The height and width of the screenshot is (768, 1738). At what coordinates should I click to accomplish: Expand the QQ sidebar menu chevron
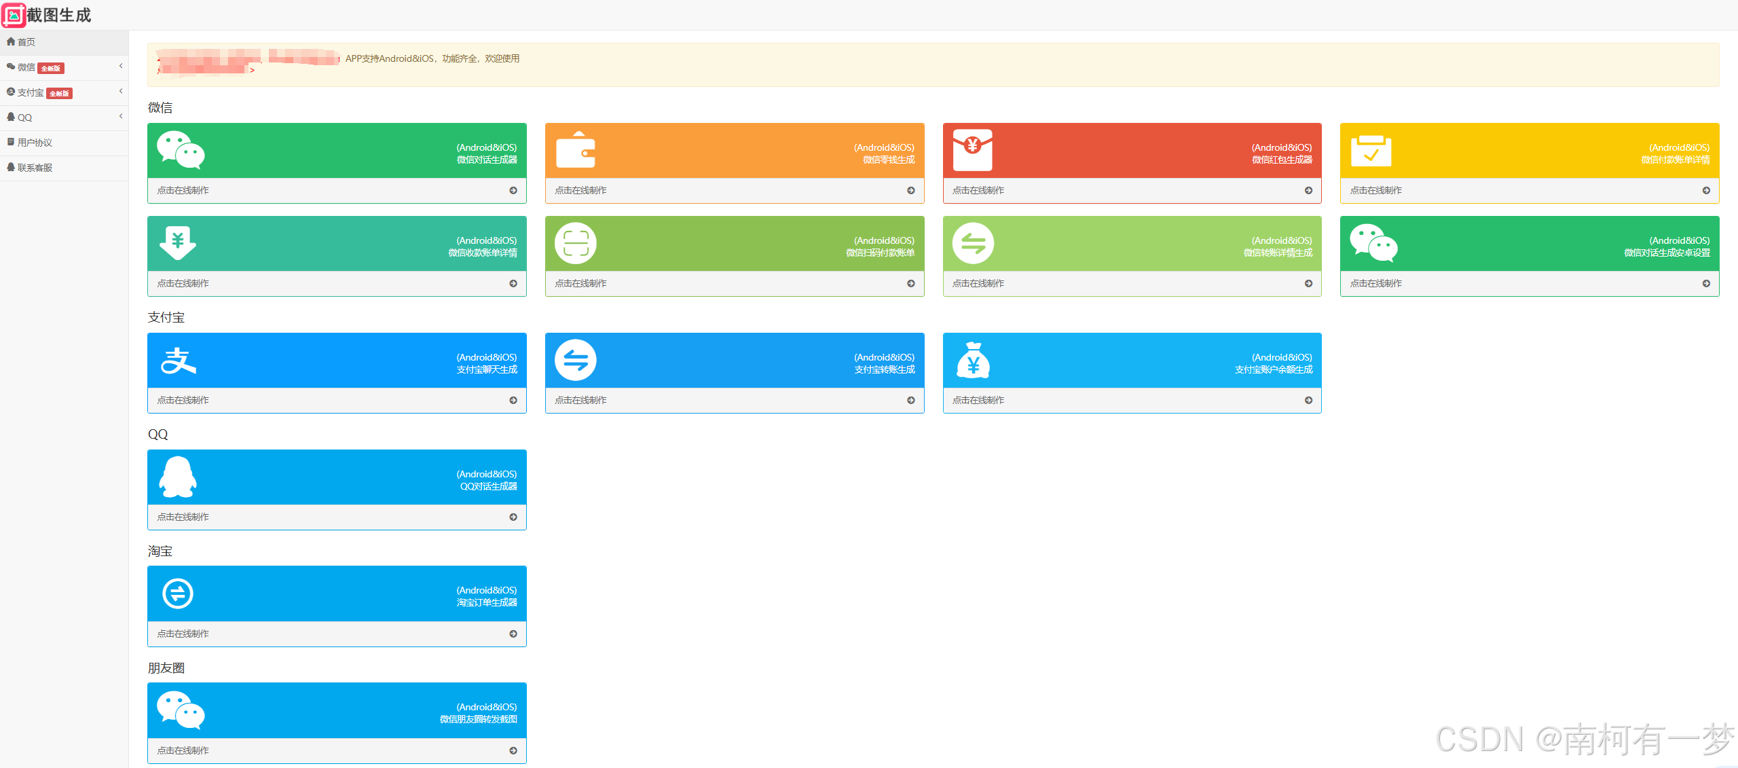[121, 116]
